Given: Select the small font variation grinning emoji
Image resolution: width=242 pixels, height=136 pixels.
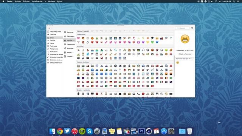Looking at the screenshot, I should (x=178, y=62).
